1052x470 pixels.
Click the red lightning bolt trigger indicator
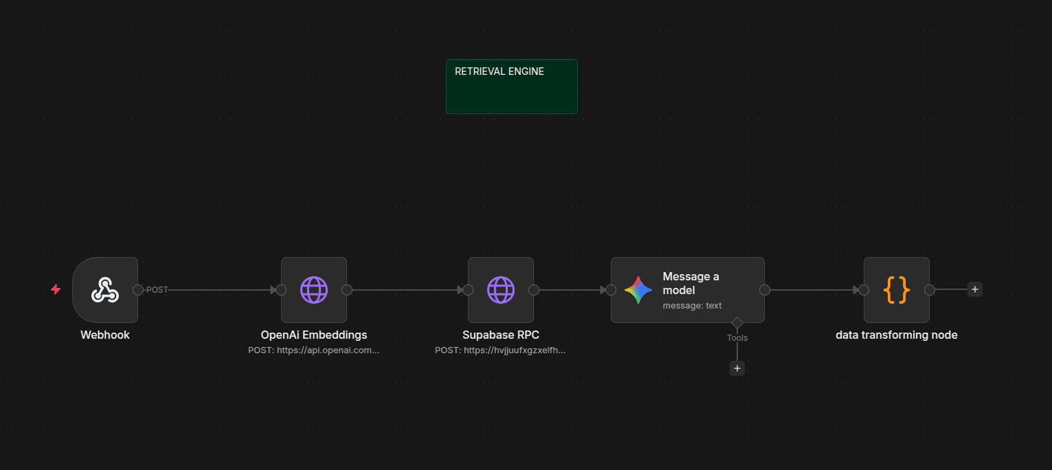[56, 290]
